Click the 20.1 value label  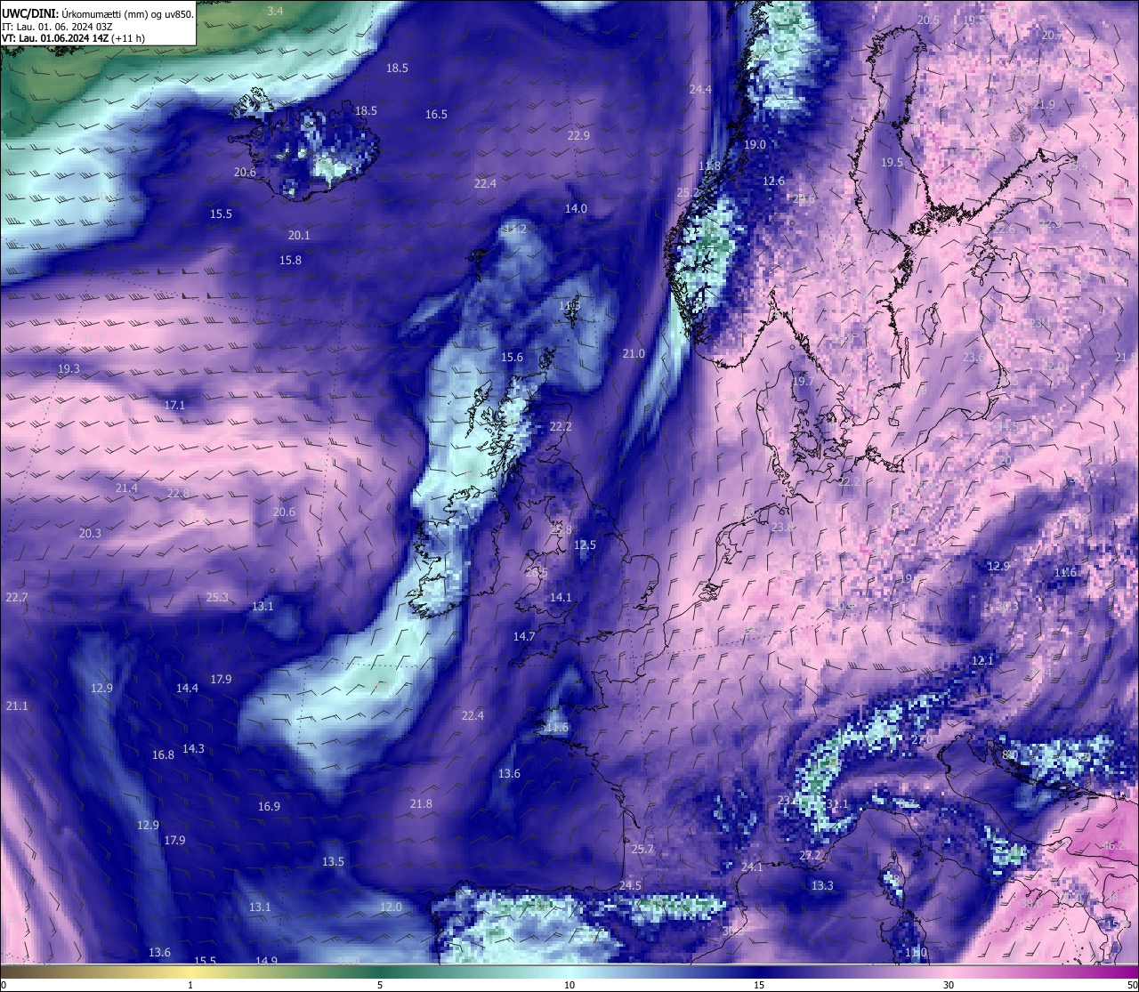coord(299,235)
